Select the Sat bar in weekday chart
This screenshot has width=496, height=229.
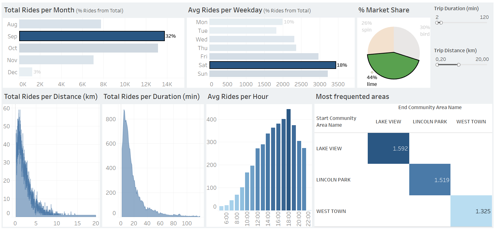[x=273, y=65]
